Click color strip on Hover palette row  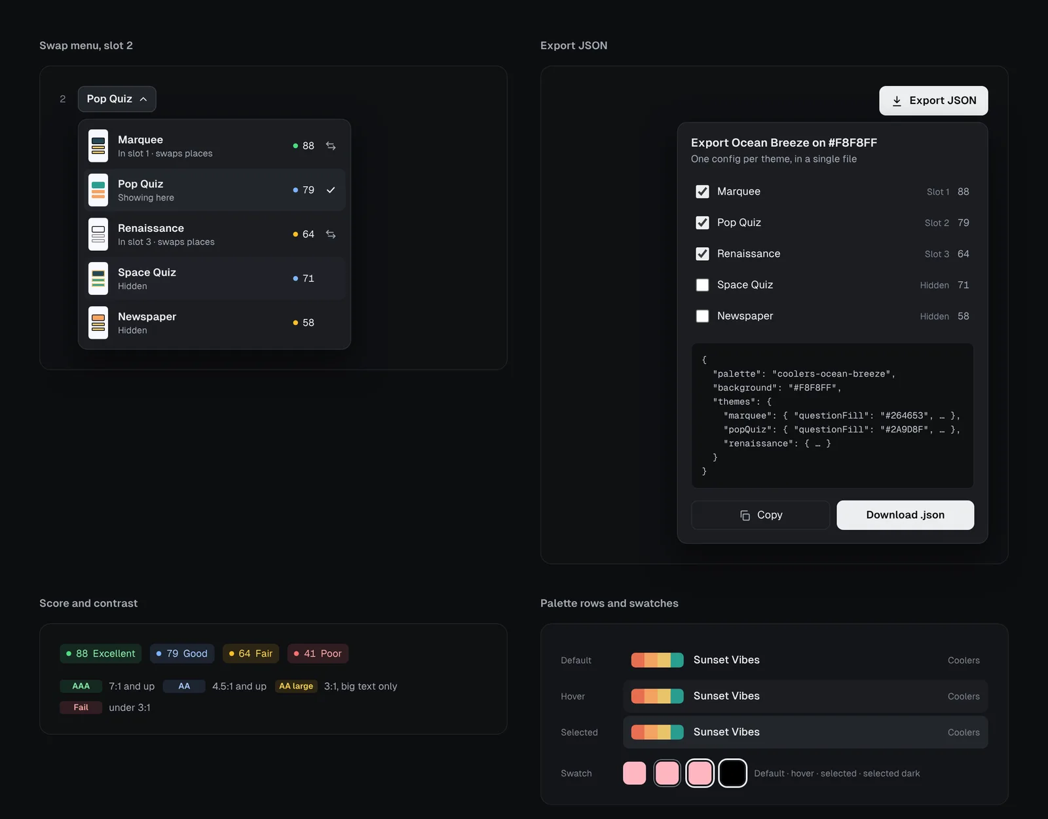(x=657, y=696)
